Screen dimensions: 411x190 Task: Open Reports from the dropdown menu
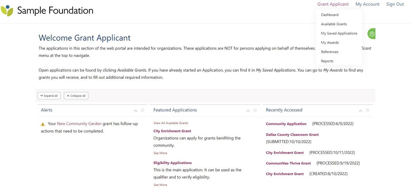pyautogui.click(x=327, y=61)
